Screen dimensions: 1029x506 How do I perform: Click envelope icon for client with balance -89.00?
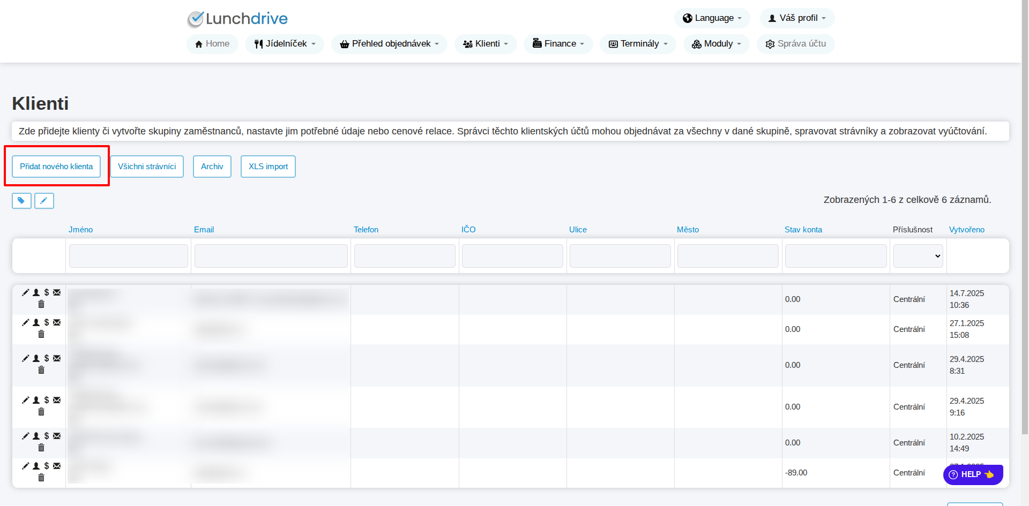(x=57, y=466)
